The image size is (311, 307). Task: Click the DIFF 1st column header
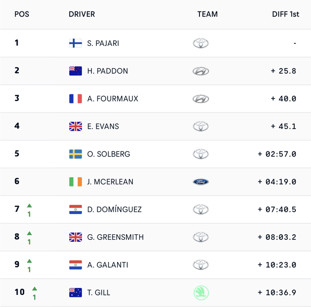[x=286, y=14]
